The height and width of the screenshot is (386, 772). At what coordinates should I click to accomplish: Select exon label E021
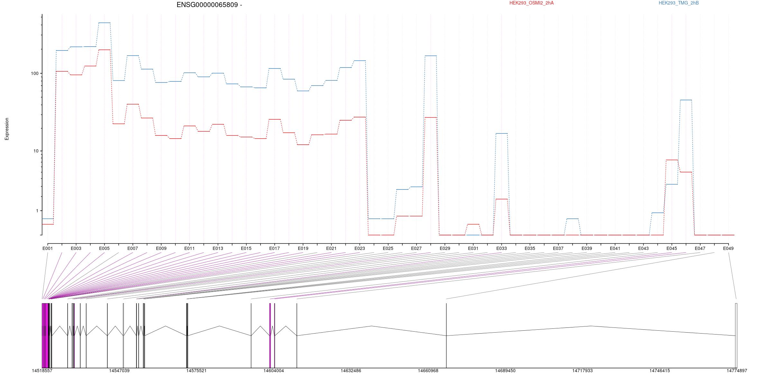point(331,248)
